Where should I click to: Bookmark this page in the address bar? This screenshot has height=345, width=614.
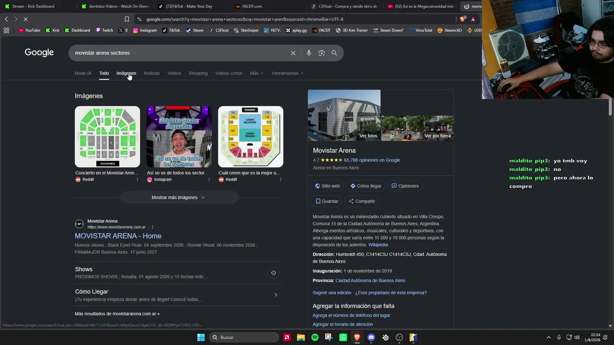tap(127, 19)
